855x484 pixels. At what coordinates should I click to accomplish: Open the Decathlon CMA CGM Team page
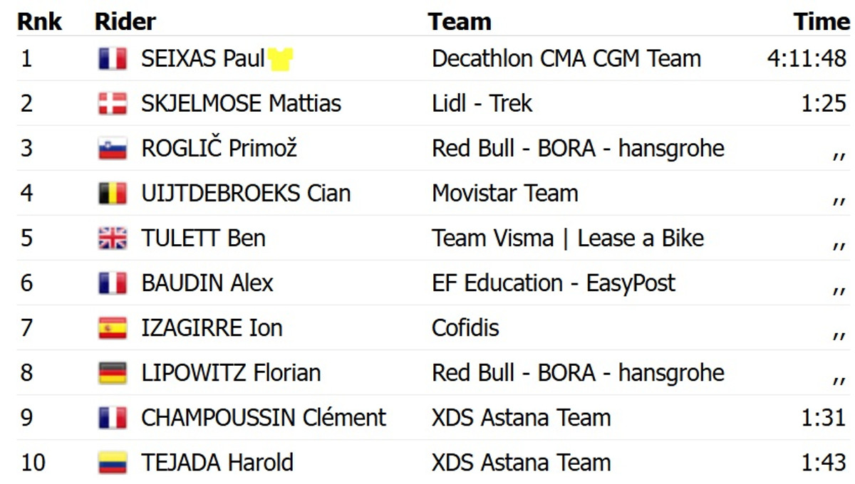566,58
